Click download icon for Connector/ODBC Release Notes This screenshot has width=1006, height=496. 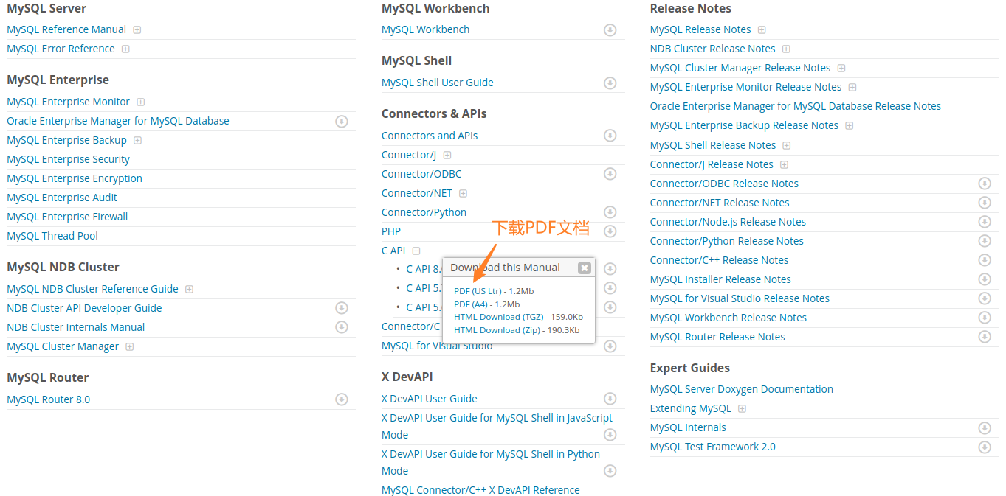(x=985, y=184)
